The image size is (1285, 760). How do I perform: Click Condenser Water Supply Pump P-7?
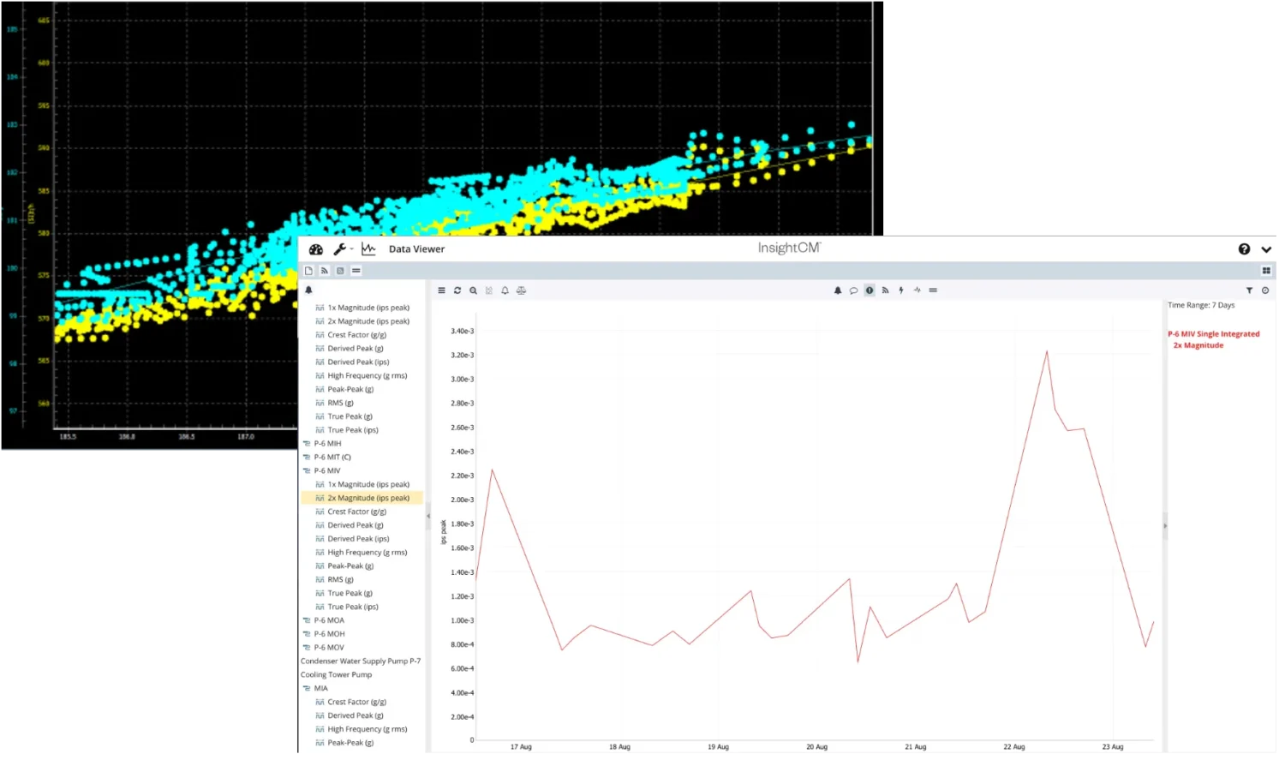tap(361, 661)
